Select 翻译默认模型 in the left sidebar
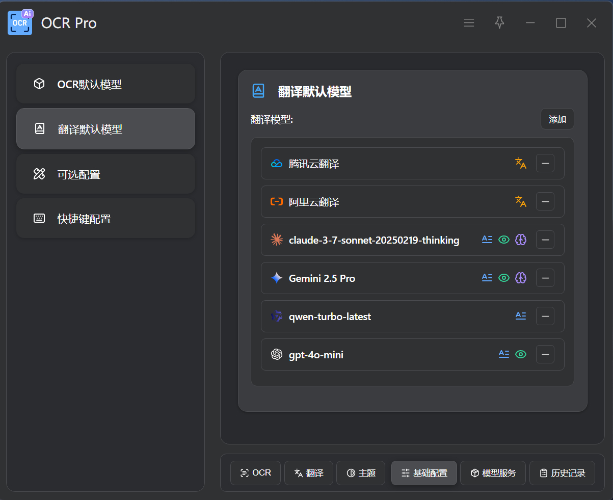613x500 pixels. coord(105,129)
